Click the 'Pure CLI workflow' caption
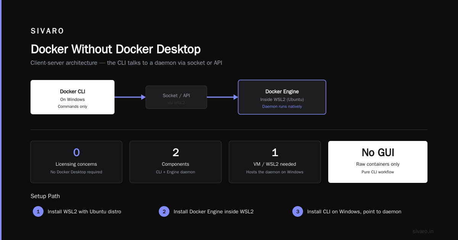The image size is (458, 240). click(x=378, y=172)
